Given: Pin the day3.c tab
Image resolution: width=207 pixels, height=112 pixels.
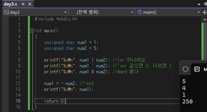Looking at the screenshot, I should coord(23,4).
